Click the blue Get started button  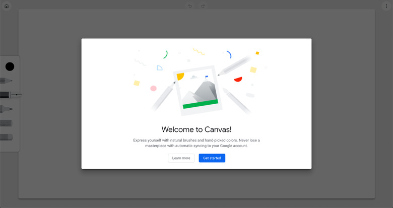(212, 158)
